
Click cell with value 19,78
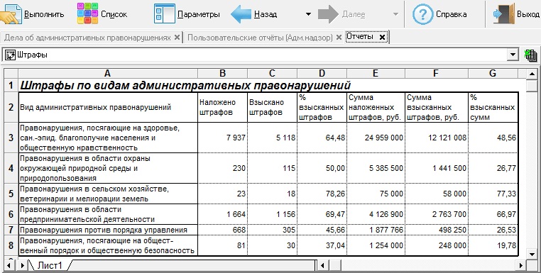point(493,245)
